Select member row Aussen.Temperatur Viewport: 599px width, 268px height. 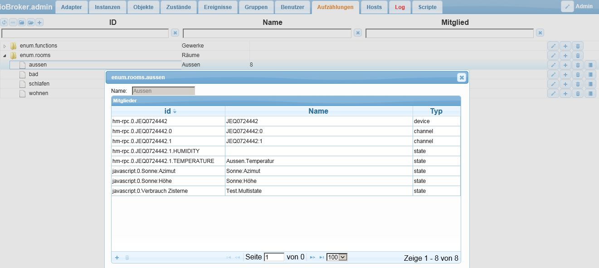(x=286, y=161)
